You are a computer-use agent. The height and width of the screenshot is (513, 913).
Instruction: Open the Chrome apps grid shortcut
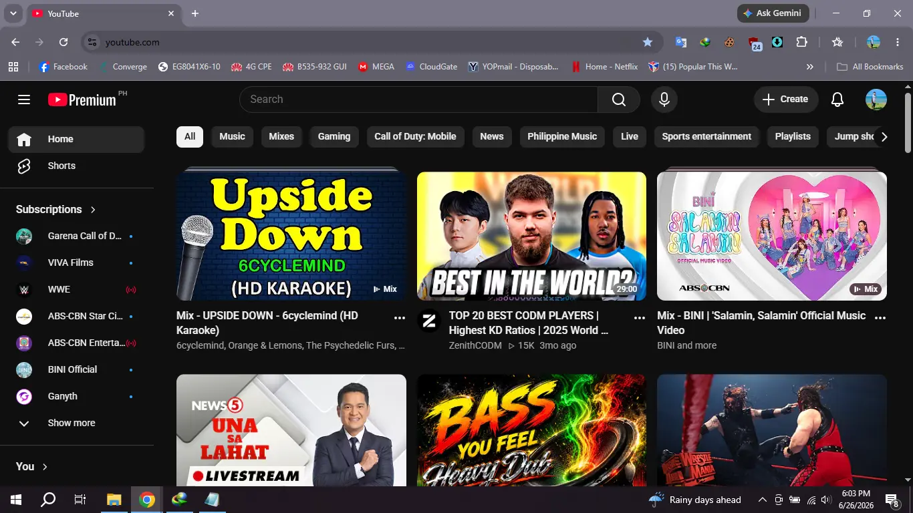click(13, 67)
